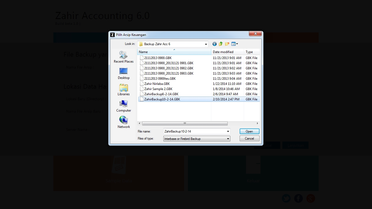Click date 1/22/2014 11:10 AM
372x209 pixels.
point(227,84)
